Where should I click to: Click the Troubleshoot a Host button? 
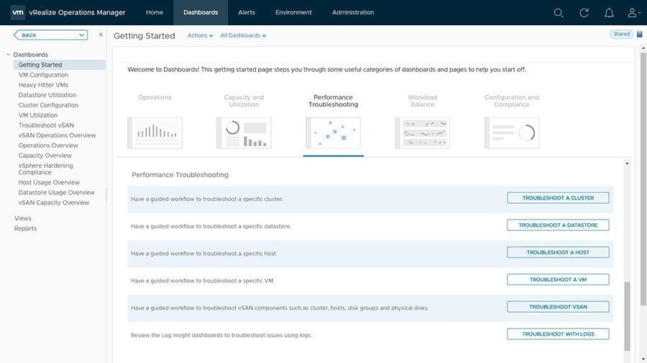[x=558, y=253]
